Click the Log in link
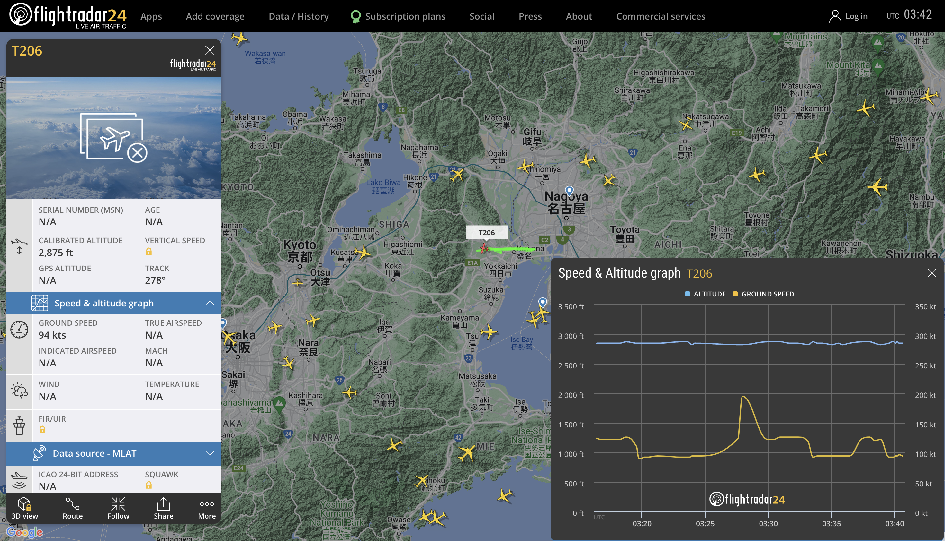 tap(856, 16)
